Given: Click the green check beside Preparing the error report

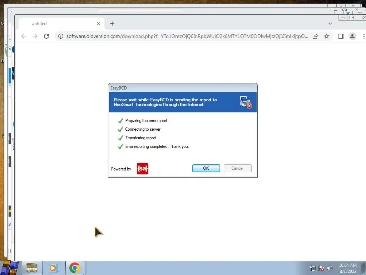Looking at the screenshot, I should (120, 121).
